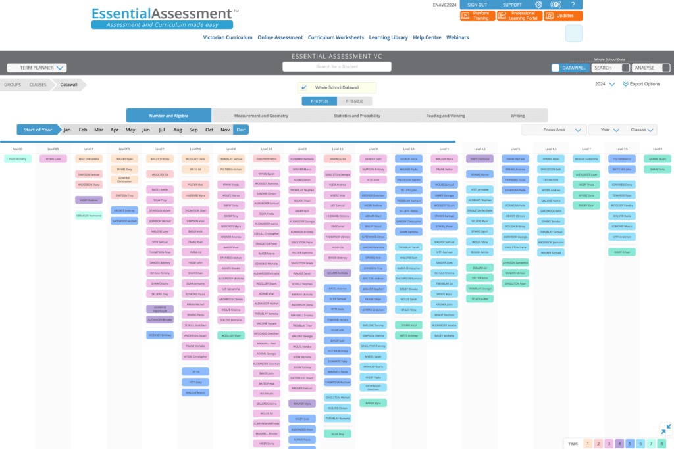This screenshot has height=449, width=674.
Task: Click the Year 5 legend color swatch
Action: coord(630,444)
